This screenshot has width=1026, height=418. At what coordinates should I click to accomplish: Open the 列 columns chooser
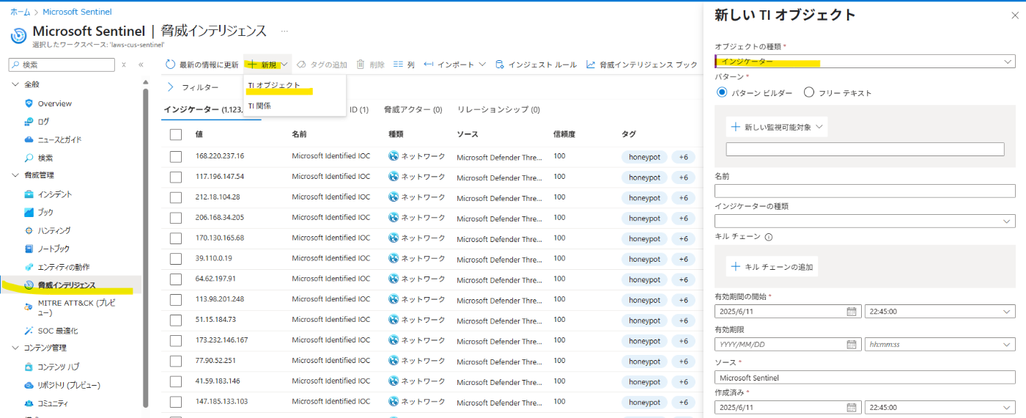tap(404, 65)
